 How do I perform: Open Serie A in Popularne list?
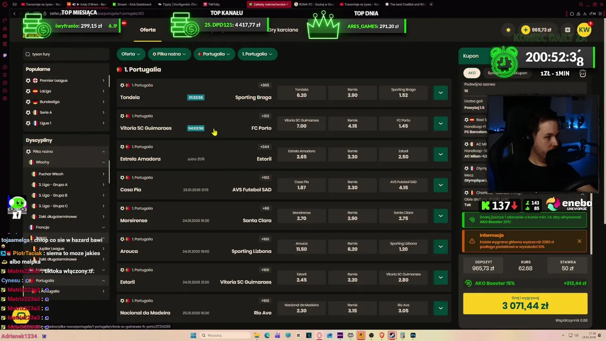(65, 112)
